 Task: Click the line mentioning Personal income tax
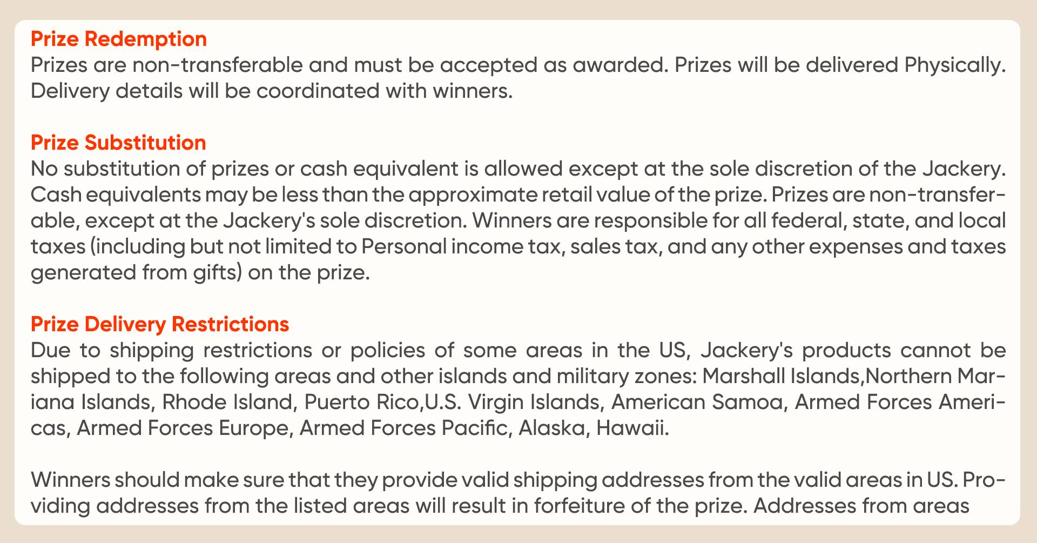click(x=518, y=246)
